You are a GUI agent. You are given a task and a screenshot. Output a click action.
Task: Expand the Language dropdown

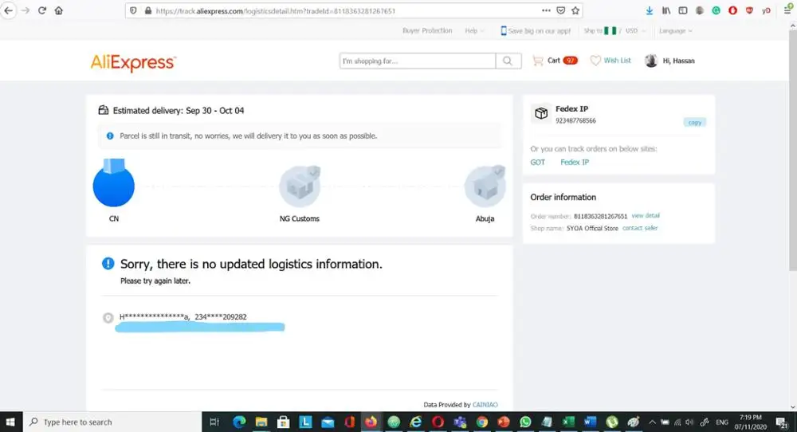pos(676,30)
